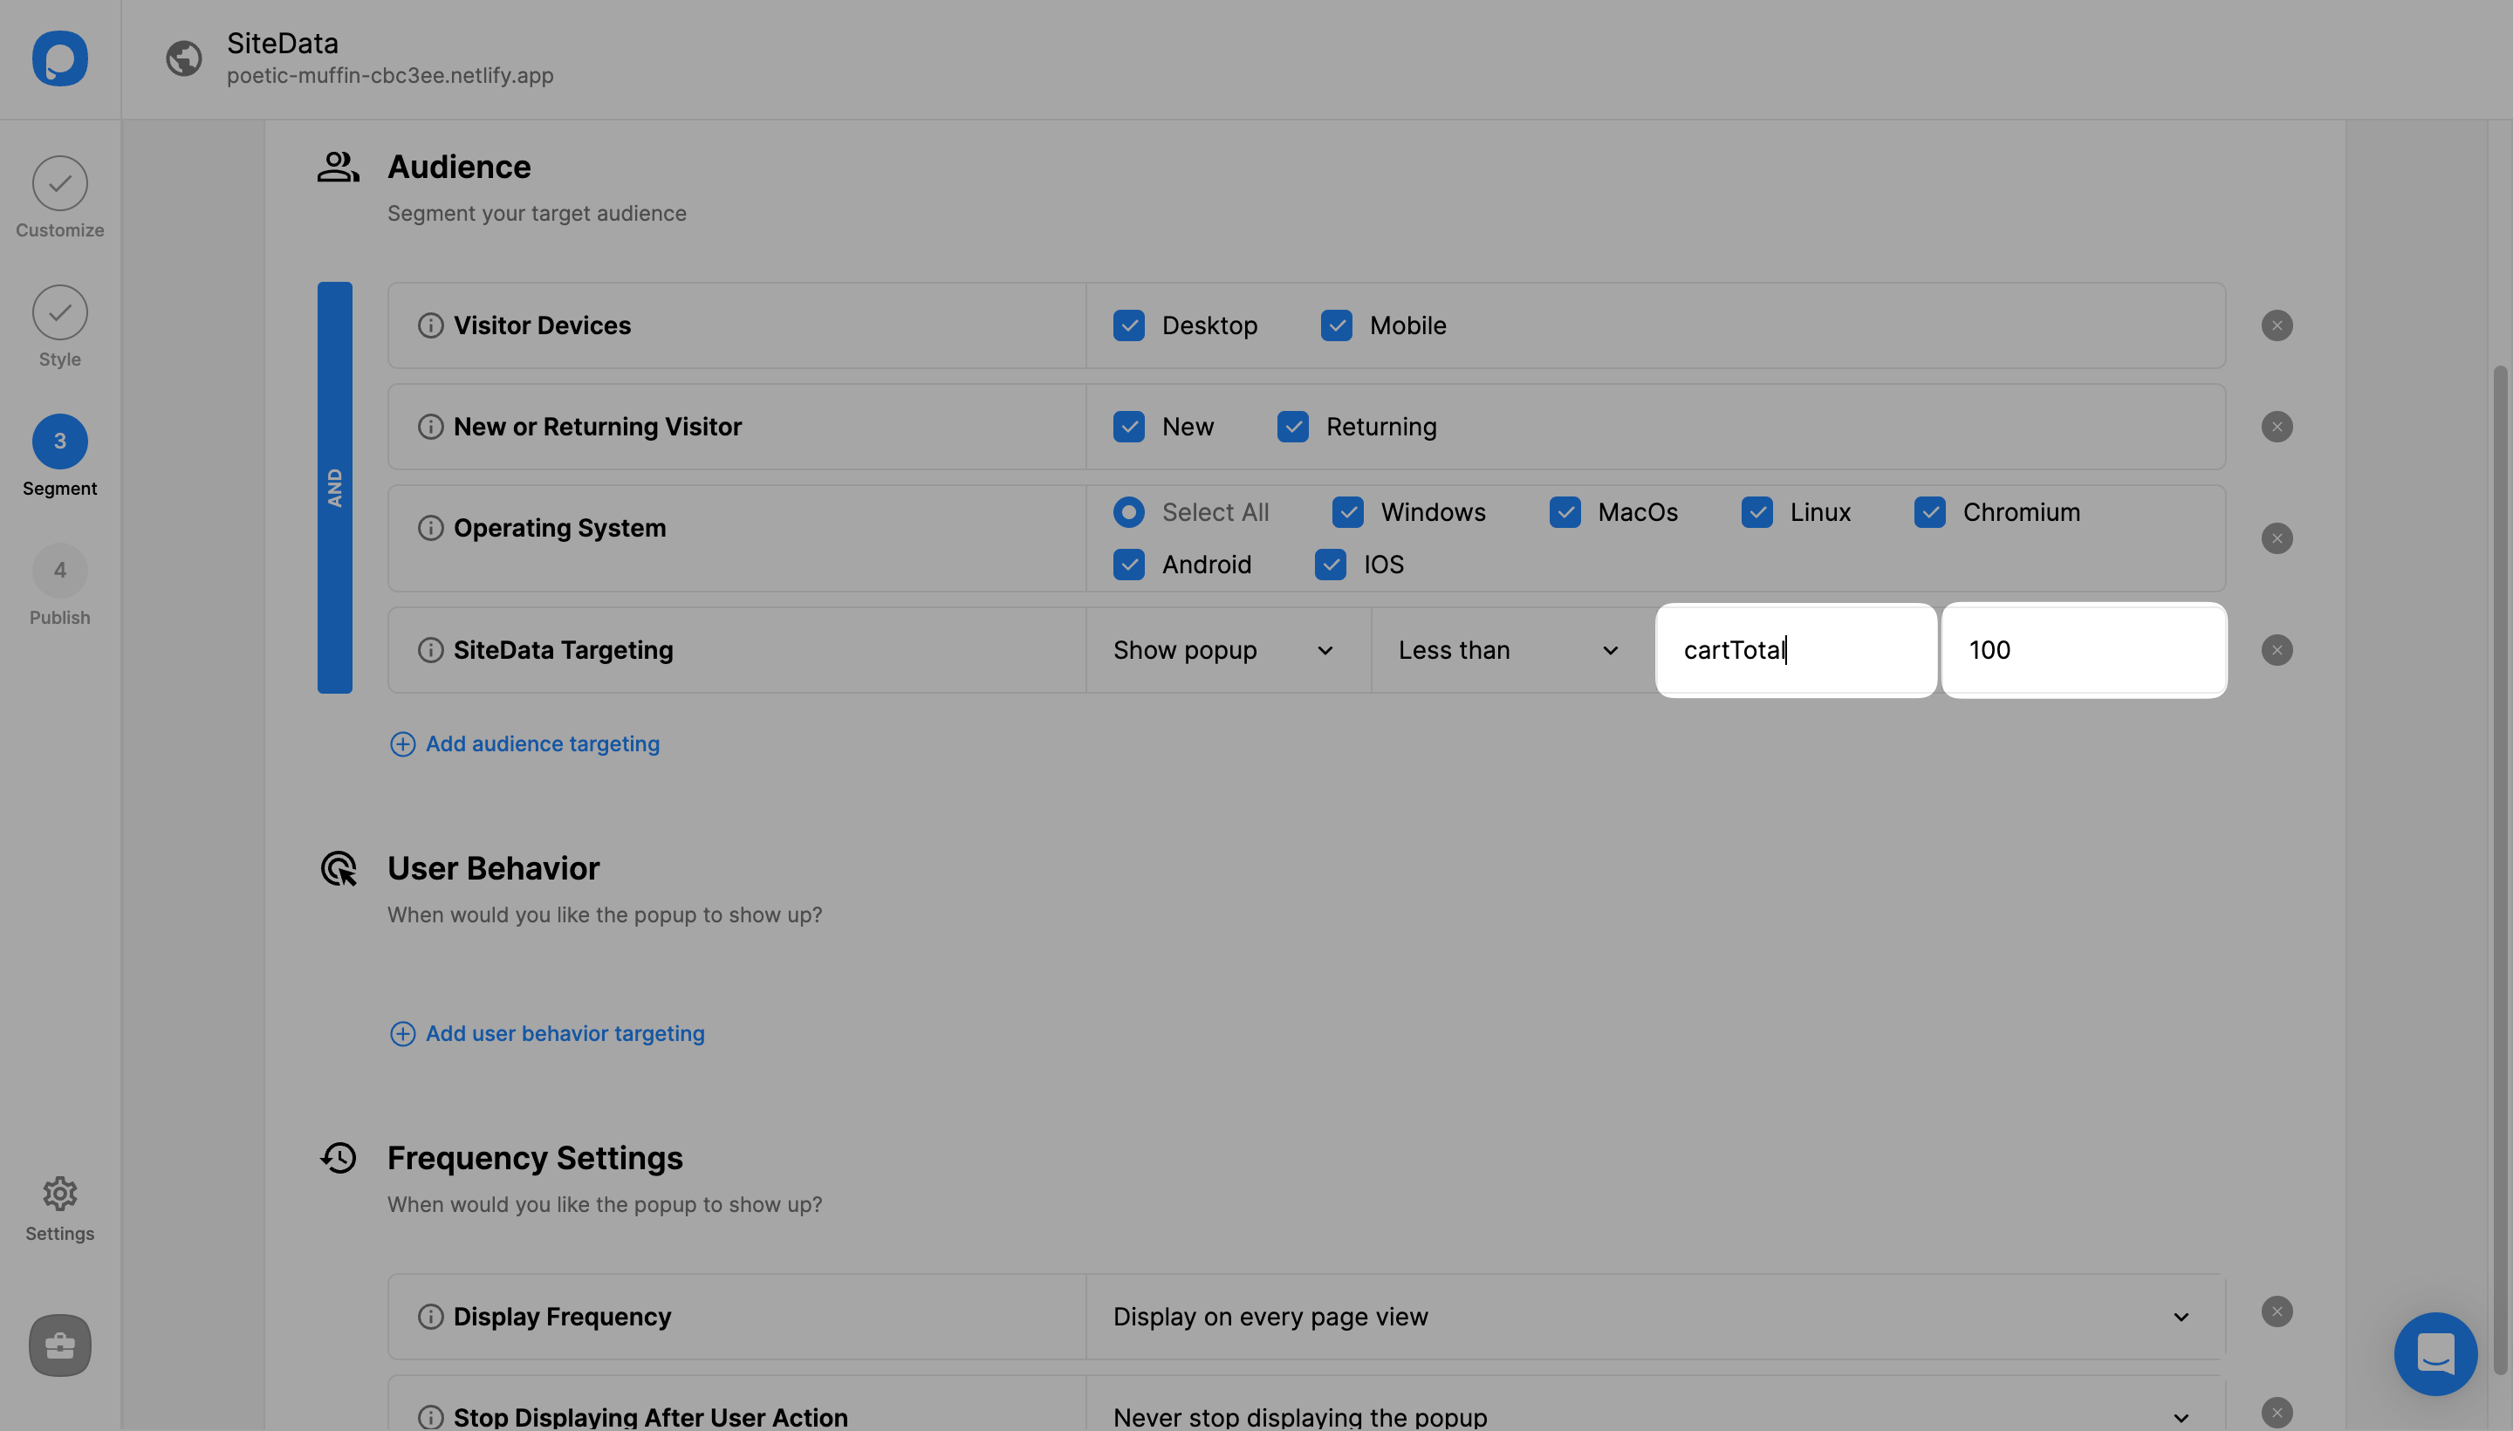Click the Segment step icon
This screenshot has height=1431, width=2513.
tap(58, 440)
